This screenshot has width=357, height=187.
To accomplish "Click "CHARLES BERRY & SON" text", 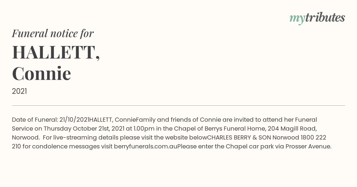I will pyautogui.click(x=239, y=137).
